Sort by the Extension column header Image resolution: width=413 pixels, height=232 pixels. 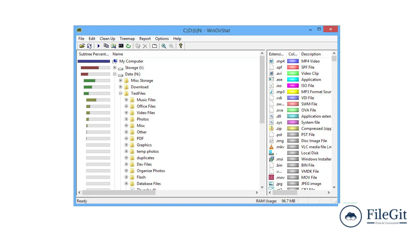277,54
